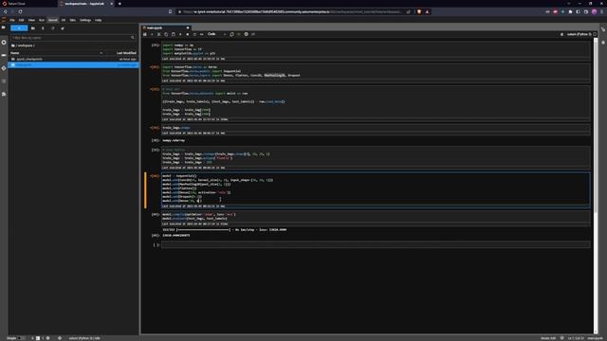The image size is (607, 341).
Task: Open the Edit menu
Action: [x=21, y=20]
